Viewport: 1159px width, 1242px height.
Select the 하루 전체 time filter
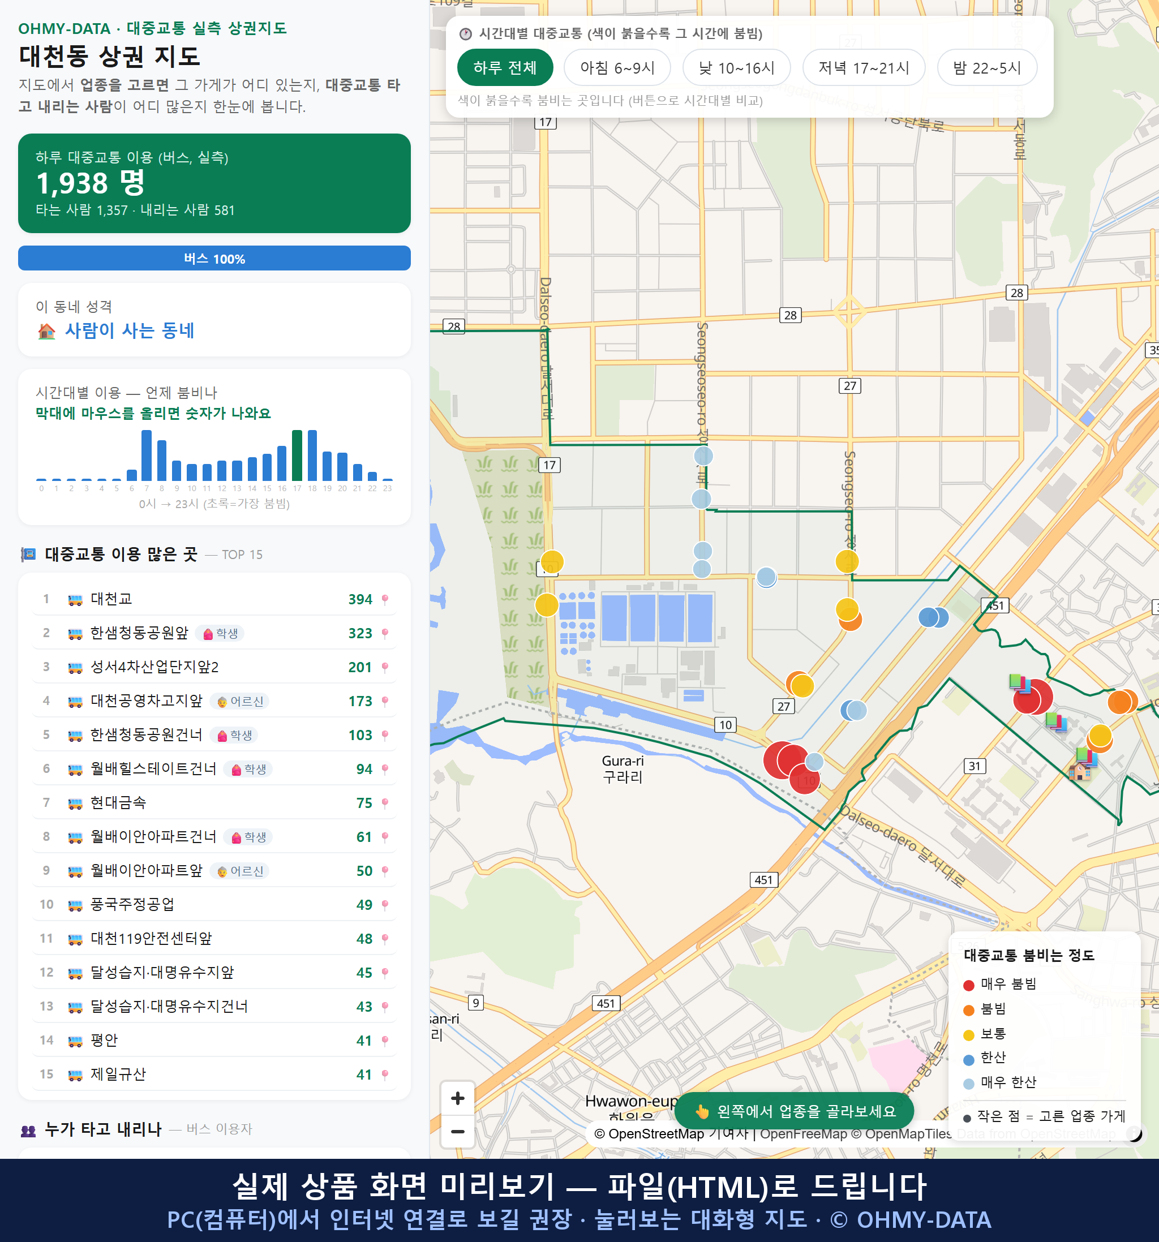(505, 67)
